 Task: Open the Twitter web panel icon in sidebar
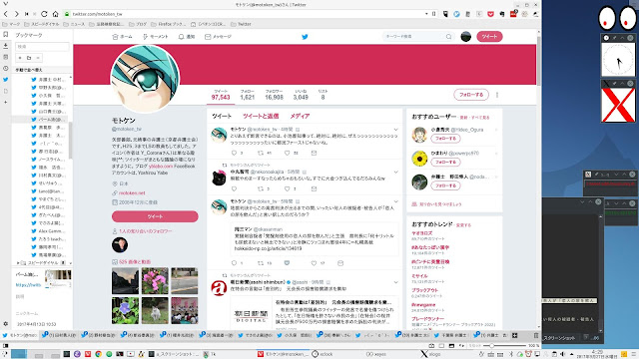(6, 80)
